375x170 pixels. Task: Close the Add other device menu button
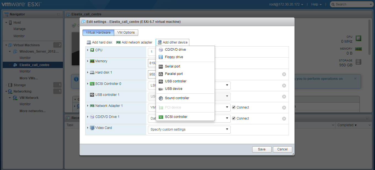[172, 42]
